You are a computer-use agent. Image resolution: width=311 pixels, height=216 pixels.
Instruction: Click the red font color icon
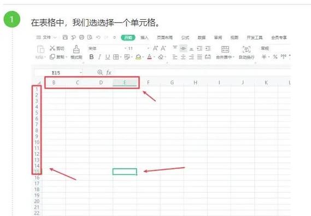coord(150,57)
